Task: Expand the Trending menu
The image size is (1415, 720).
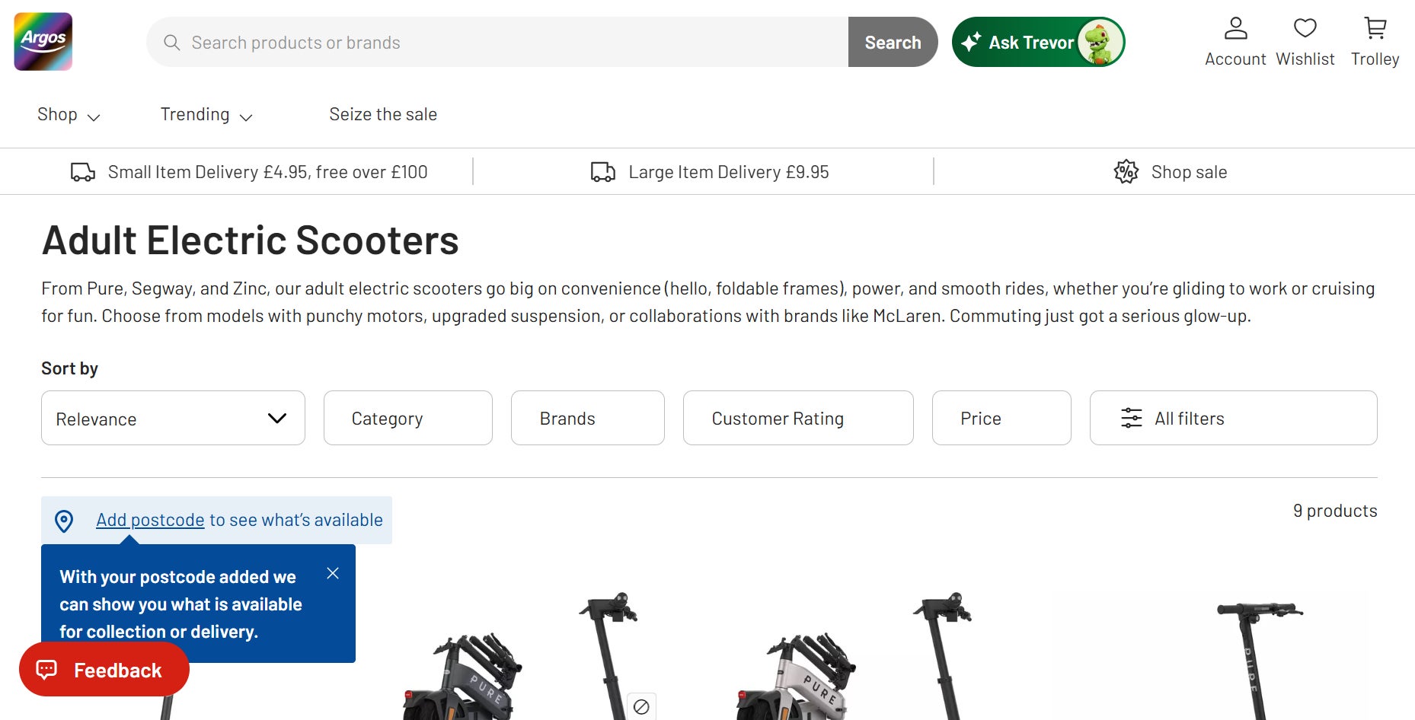Action: click(206, 115)
